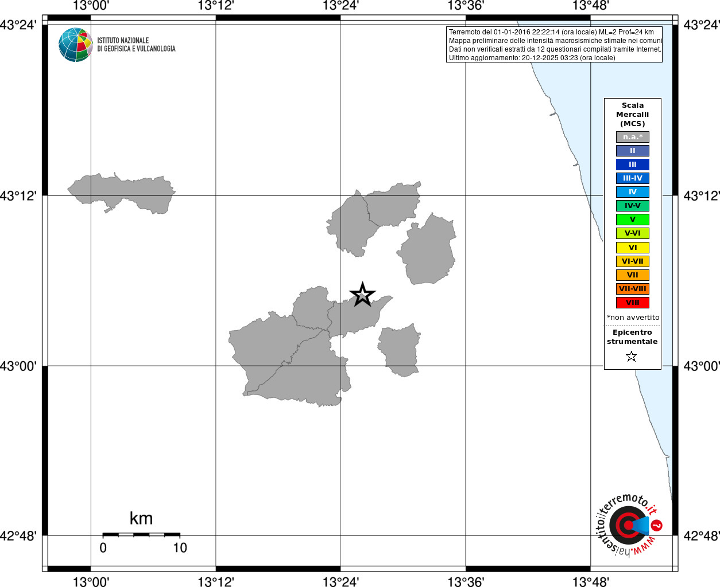Click the 'Mappa preliminare delle intensità' line
This screenshot has height=587, width=720.
[x=555, y=41]
